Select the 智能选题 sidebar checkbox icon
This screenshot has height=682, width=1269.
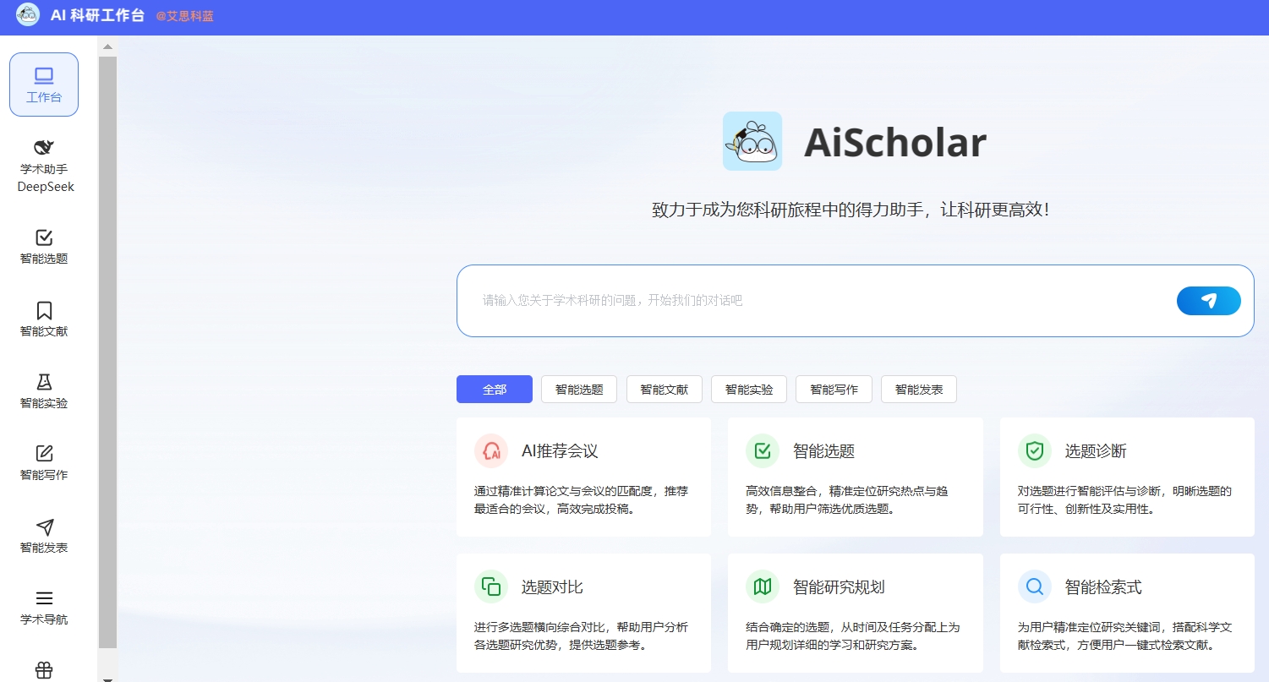(44, 237)
